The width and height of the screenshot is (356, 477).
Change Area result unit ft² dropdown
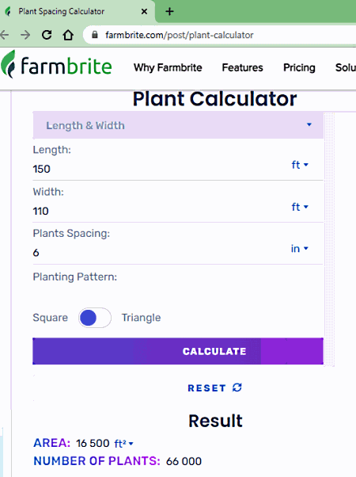tap(123, 444)
